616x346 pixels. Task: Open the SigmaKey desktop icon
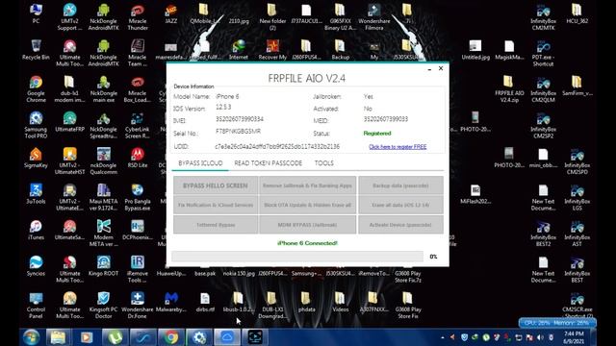(36, 158)
